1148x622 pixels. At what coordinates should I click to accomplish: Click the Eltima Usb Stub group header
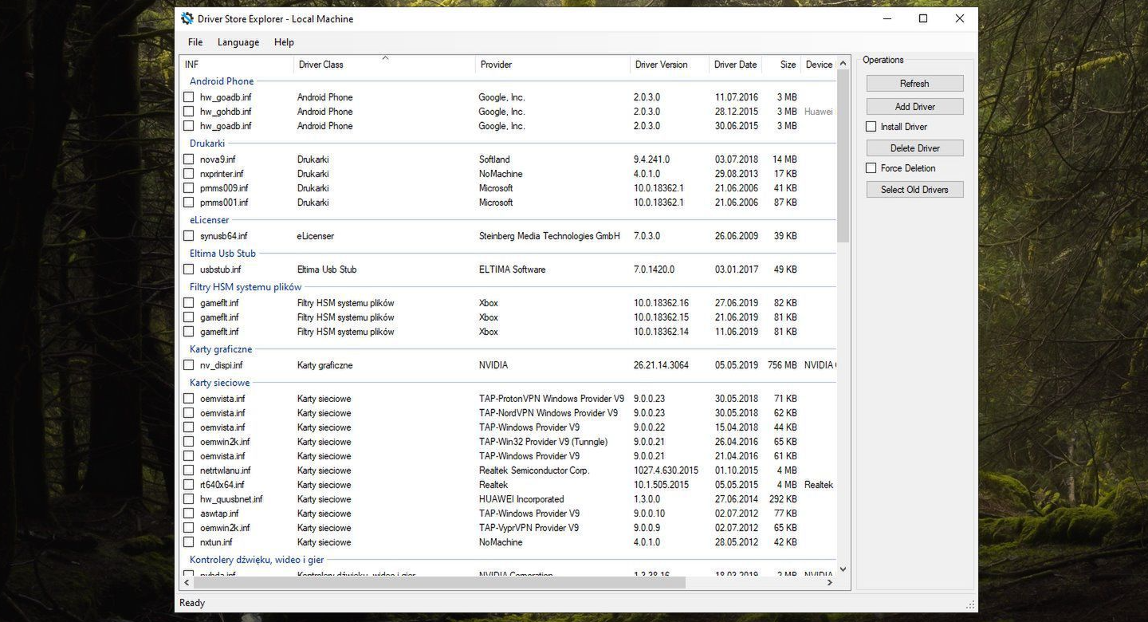222,254
